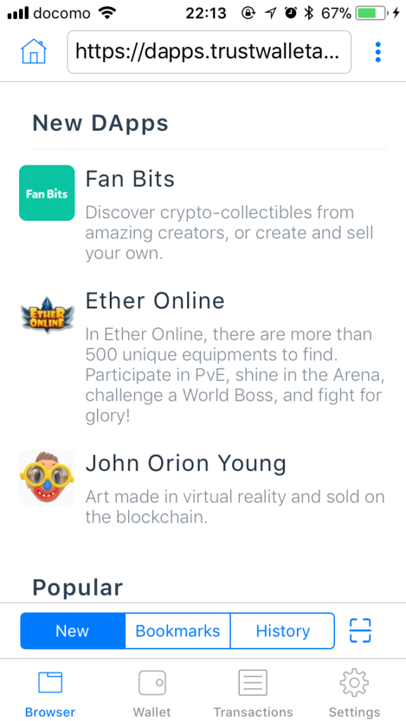This screenshot has width=406, height=721.
Task: Select the Browser tab icon
Action: coord(50,682)
